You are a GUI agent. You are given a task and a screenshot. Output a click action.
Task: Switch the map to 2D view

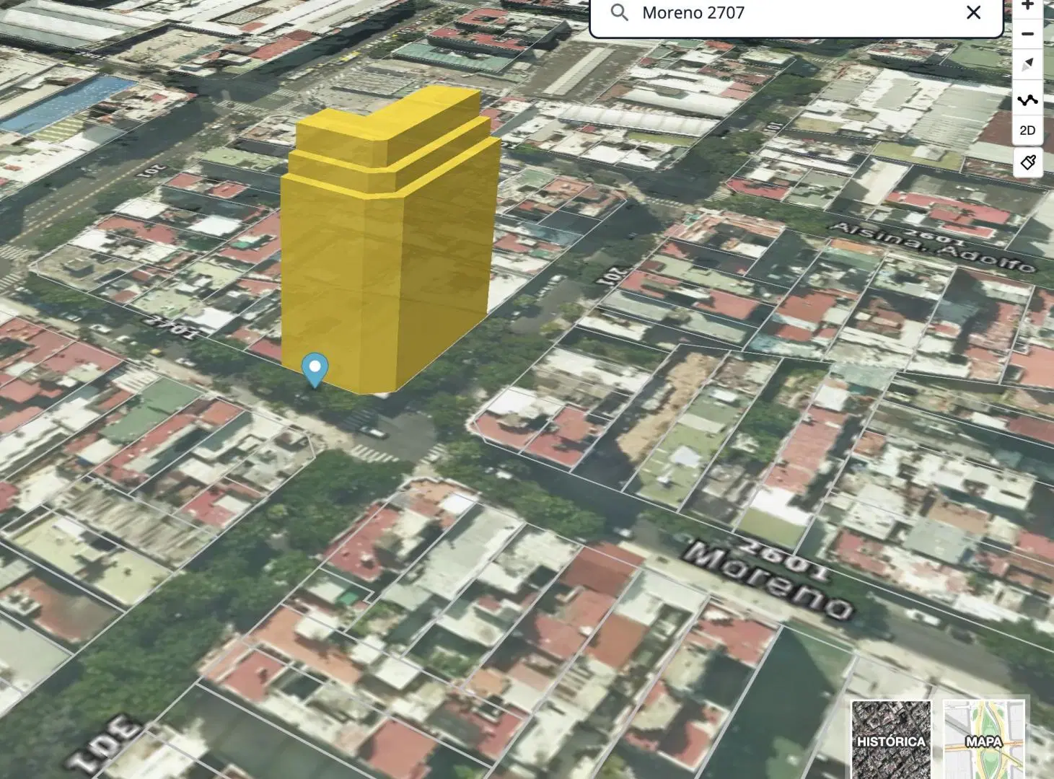pos(1028,131)
